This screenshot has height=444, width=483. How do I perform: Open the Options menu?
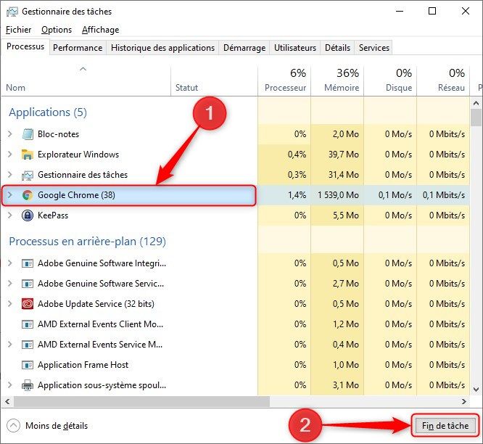click(x=57, y=30)
